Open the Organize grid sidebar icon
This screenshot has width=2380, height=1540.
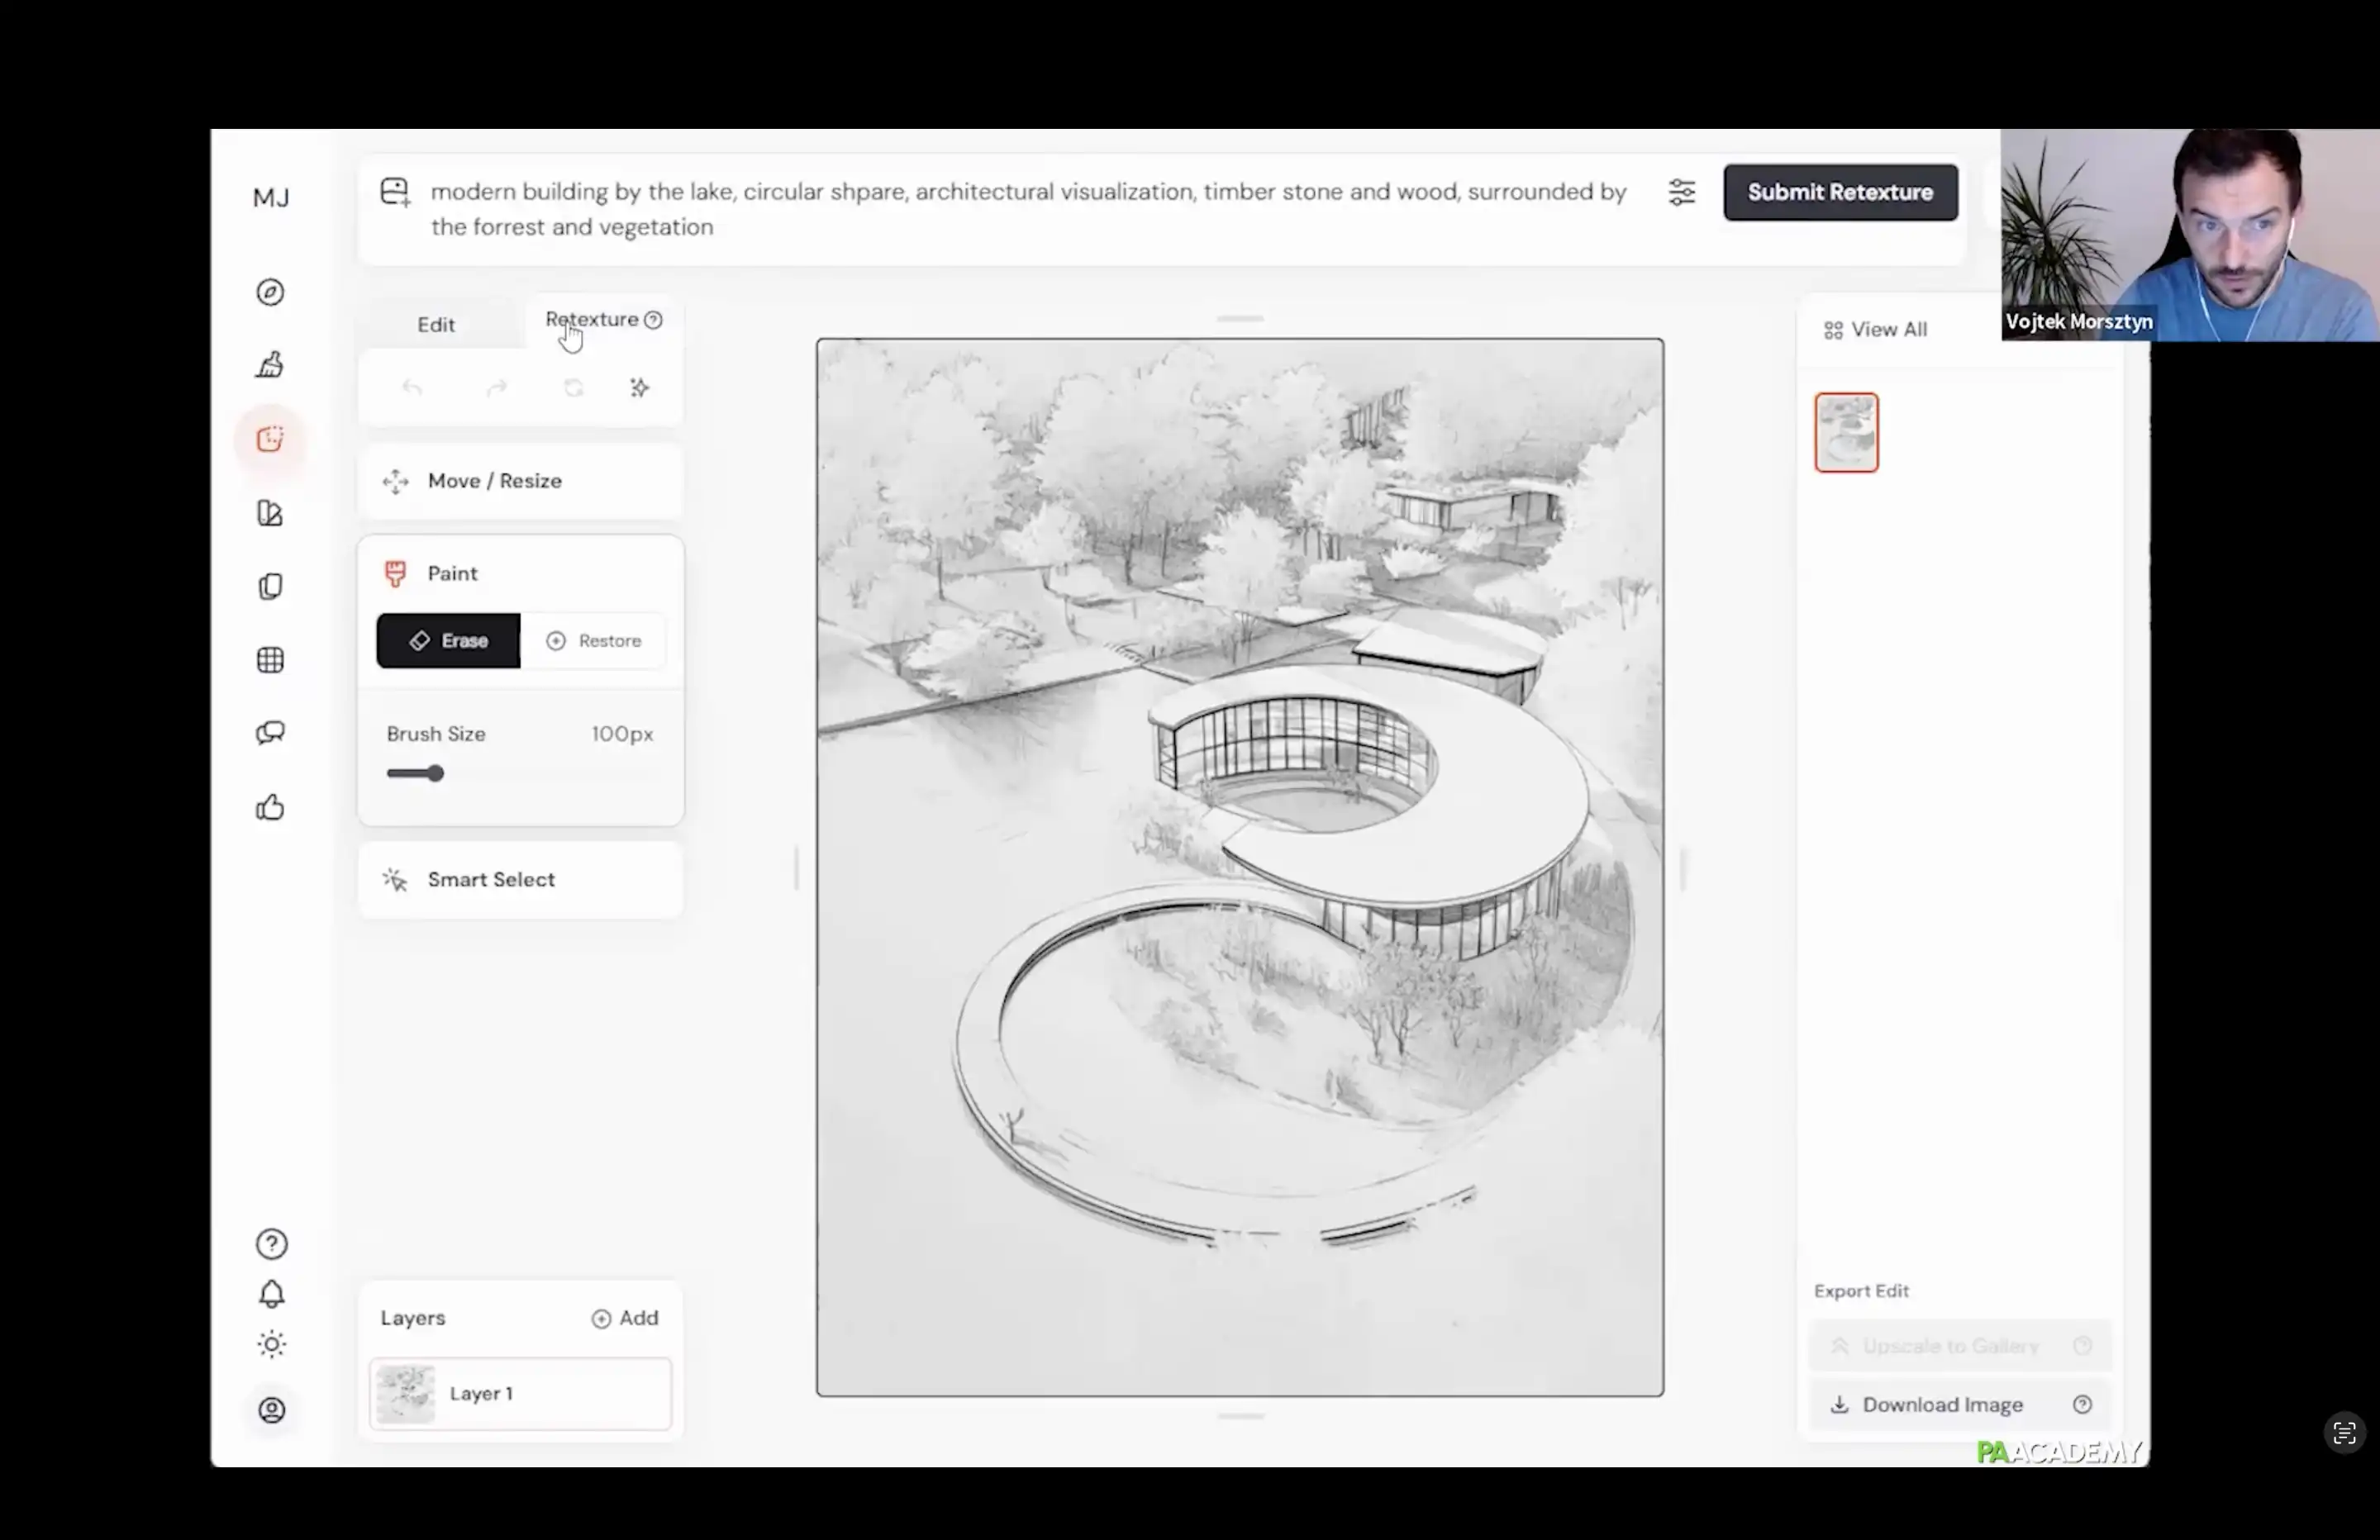click(270, 660)
